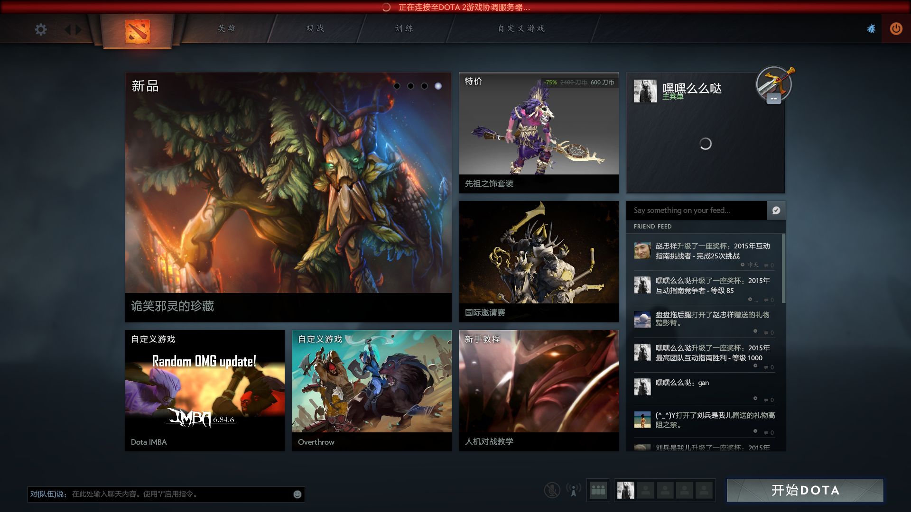Go forward with the right arrow
911x512 pixels.
click(x=79, y=29)
